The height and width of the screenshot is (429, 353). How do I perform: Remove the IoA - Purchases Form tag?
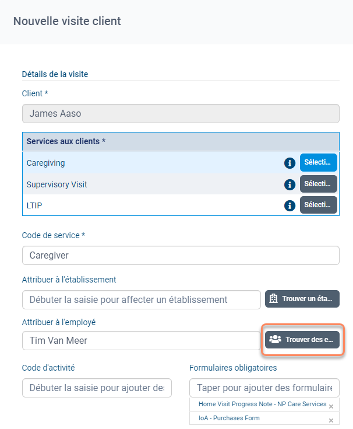coord(331,420)
